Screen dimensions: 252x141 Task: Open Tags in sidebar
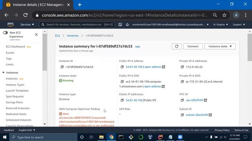pyautogui.click(x=9, y=59)
